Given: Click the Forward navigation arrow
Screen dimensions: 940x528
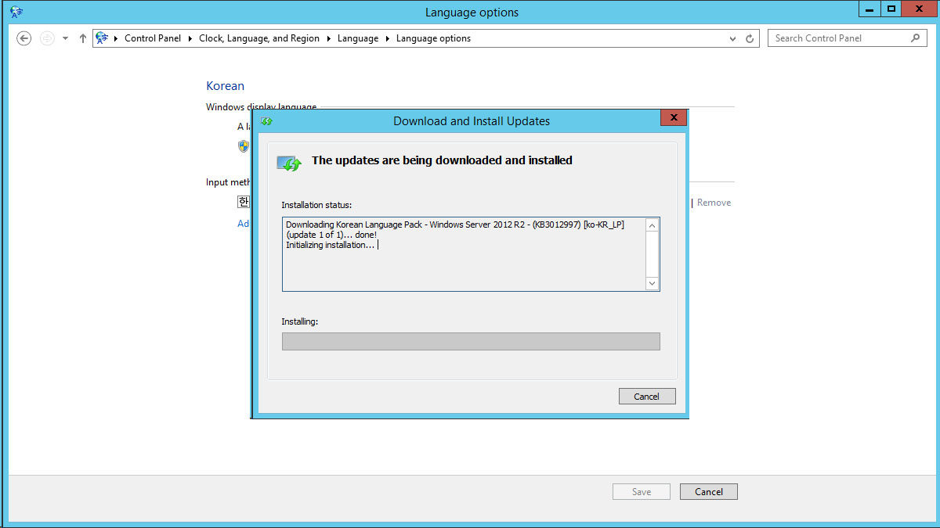Looking at the screenshot, I should (x=47, y=38).
